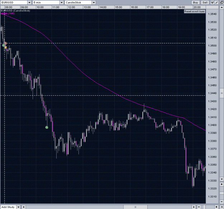This screenshot has width=224, height=209.
Task: Click the orange triangle marker at 08:00
Action: tap(5, 47)
